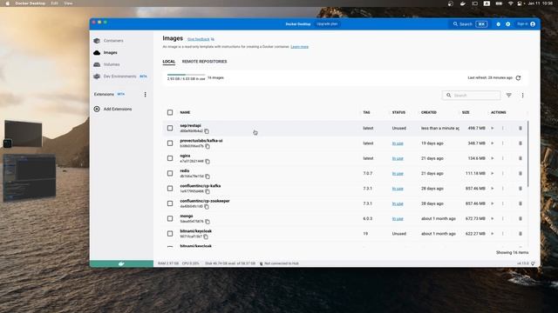This screenshot has width=558, height=313.
Task: Click the Sign in button
Action: pos(526,24)
